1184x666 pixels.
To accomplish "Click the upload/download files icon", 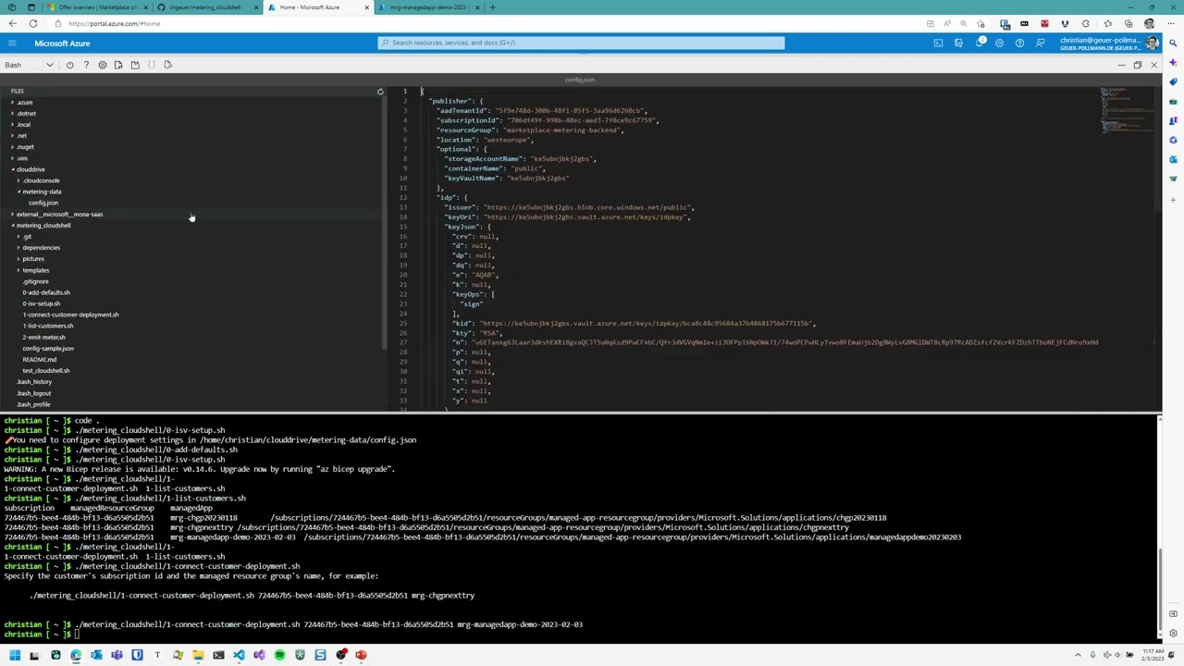I will click(118, 65).
